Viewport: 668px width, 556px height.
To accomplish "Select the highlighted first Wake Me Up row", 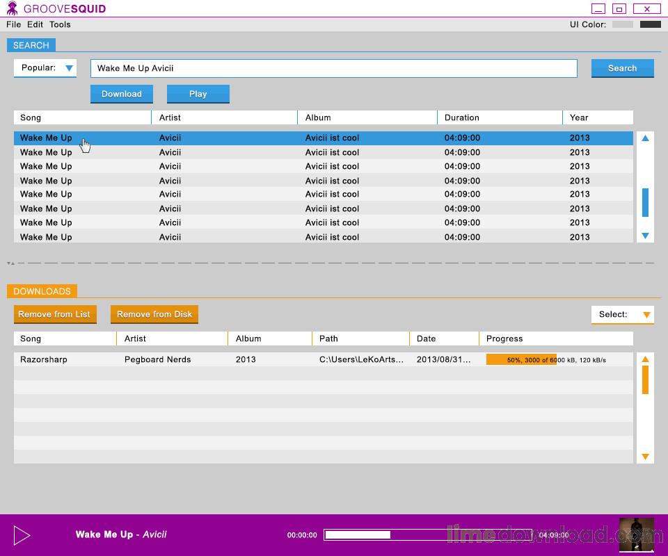I will (x=324, y=138).
